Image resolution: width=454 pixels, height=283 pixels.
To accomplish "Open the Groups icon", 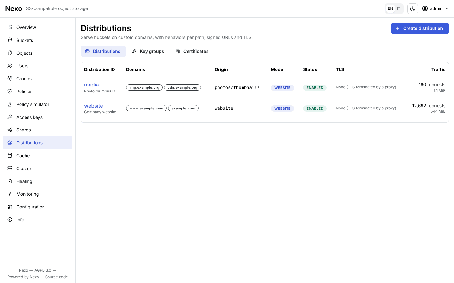I will (10, 79).
